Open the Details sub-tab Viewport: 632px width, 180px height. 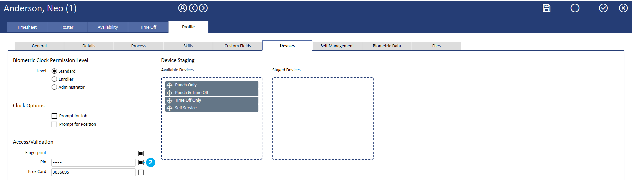(89, 46)
